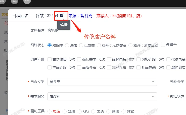Select the 进店 tracking status radio
186x115 pixels.
[67, 45]
